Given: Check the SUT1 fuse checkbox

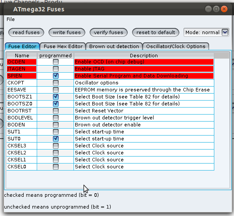Looking at the screenshot, I should pyautogui.click(x=56, y=132).
